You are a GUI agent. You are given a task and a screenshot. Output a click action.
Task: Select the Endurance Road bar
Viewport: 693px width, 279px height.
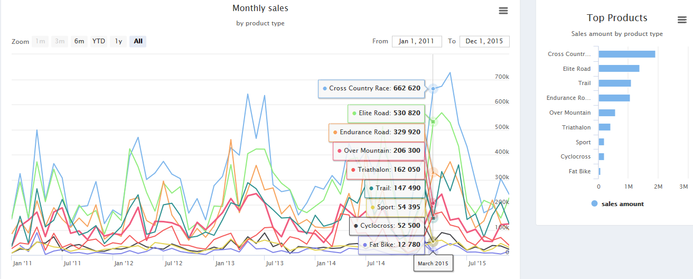pyautogui.click(x=614, y=98)
